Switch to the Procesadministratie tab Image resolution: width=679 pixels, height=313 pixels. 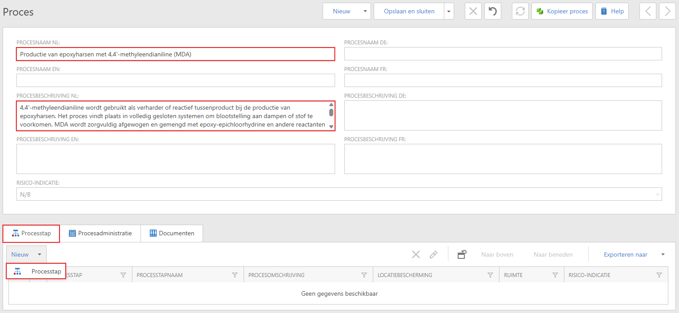pos(100,233)
